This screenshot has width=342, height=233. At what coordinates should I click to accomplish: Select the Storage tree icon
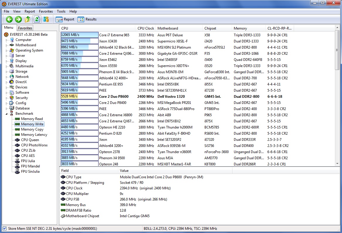[12, 71]
